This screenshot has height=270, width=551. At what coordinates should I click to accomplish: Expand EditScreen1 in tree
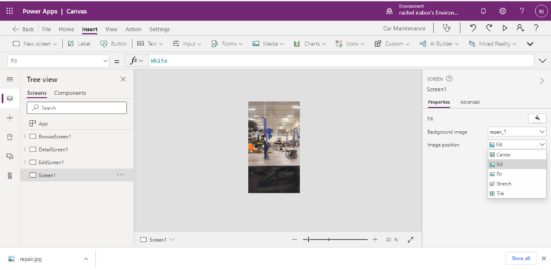point(25,162)
